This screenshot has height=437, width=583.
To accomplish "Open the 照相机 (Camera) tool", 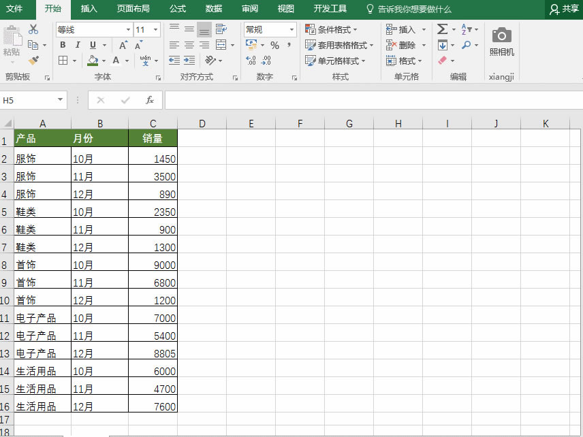I will pyautogui.click(x=501, y=41).
